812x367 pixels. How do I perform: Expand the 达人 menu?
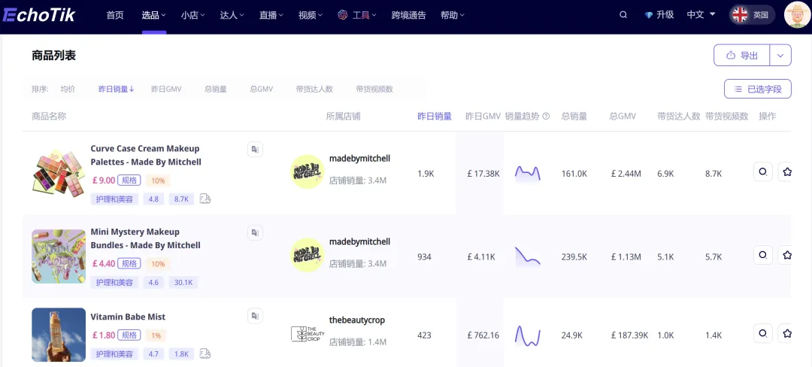(x=232, y=15)
